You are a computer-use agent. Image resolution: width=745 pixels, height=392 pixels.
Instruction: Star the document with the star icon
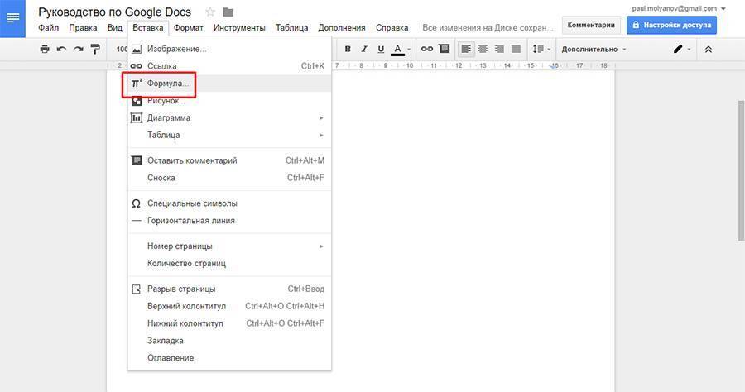click(x=210, y=12)
